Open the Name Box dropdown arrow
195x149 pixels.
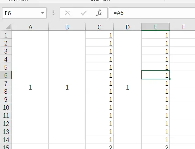[42, 13]
